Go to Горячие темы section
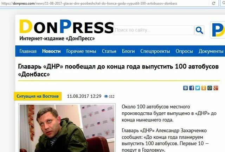 click(x=81, y=51)
